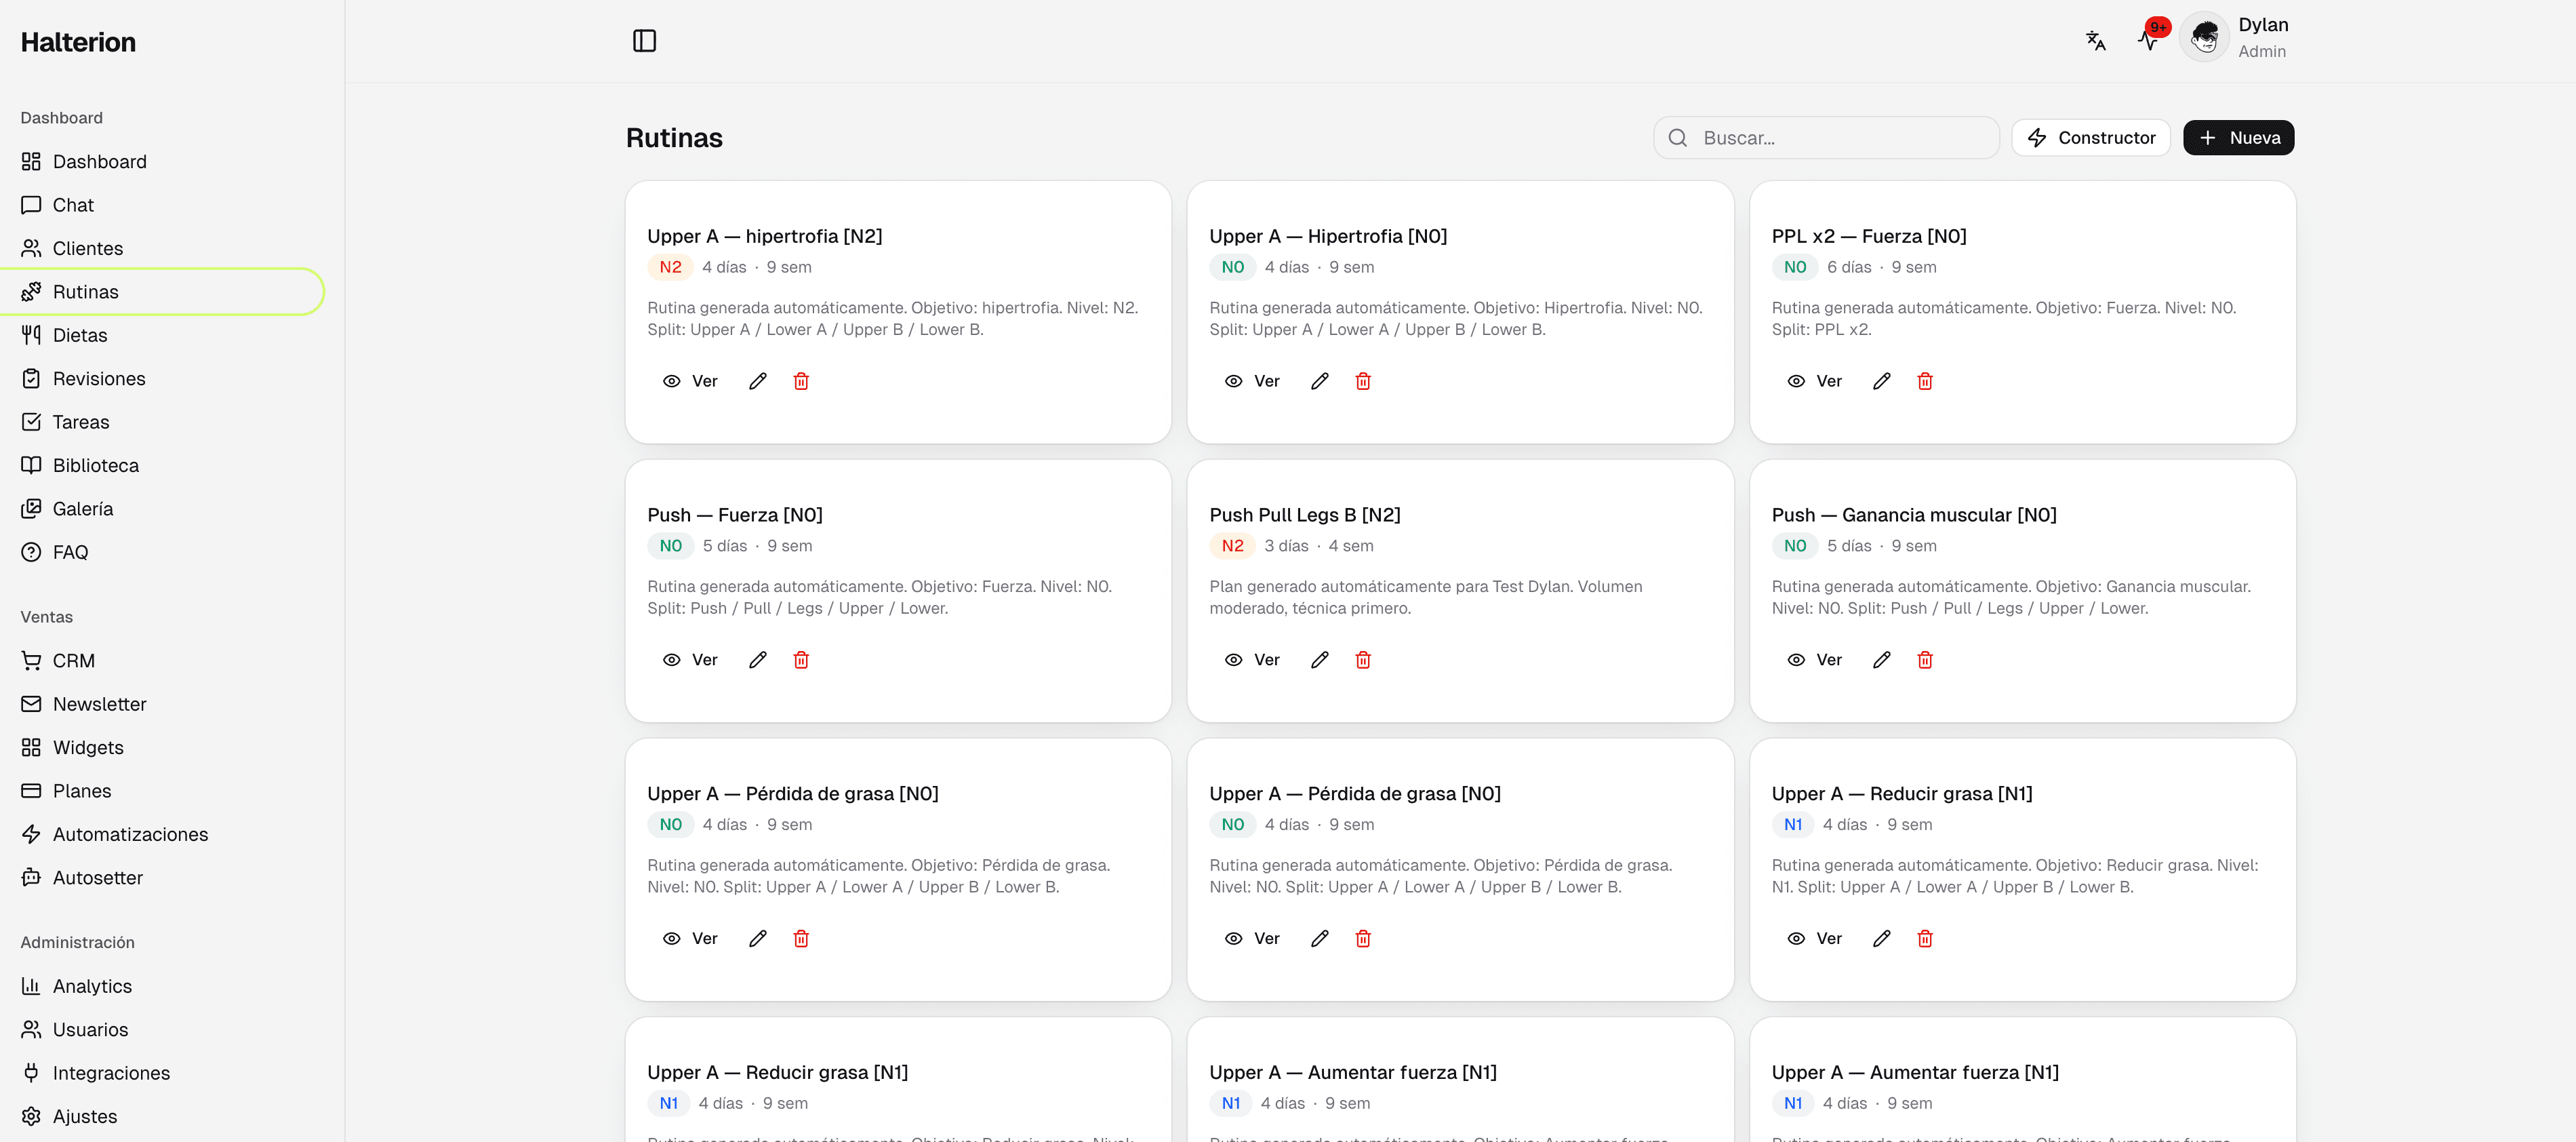Click the Automatizaciones lightning icon
The image size is (2576, 1142).
coord(31,834)
